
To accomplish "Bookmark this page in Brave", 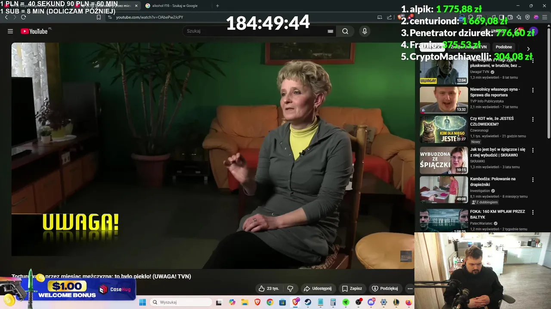I will click(99, 17).
